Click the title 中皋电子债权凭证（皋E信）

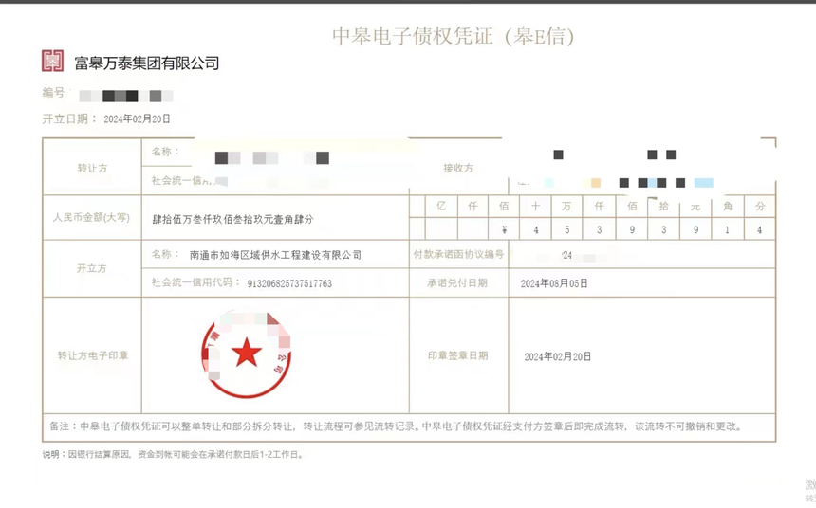point(453,36)
